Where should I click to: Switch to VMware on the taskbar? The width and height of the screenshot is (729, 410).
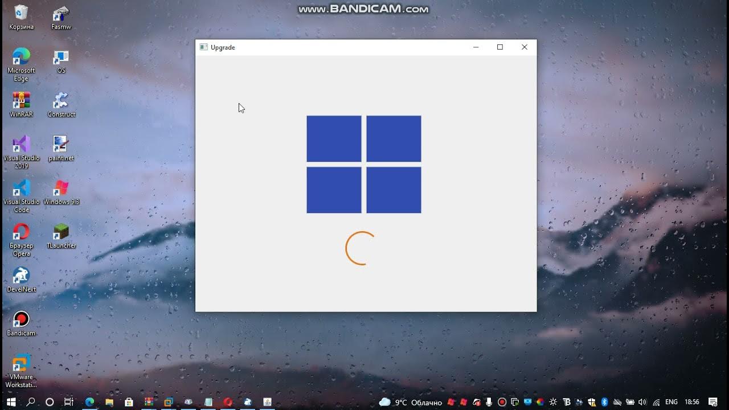[x=168, y=402]
